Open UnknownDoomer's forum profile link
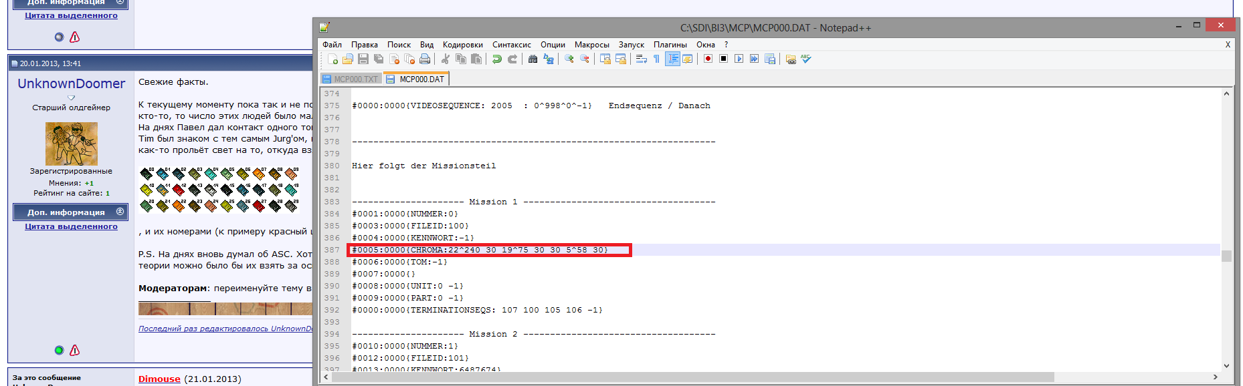Viewport: 1243px width, 386px height. (x=72, y=83)
